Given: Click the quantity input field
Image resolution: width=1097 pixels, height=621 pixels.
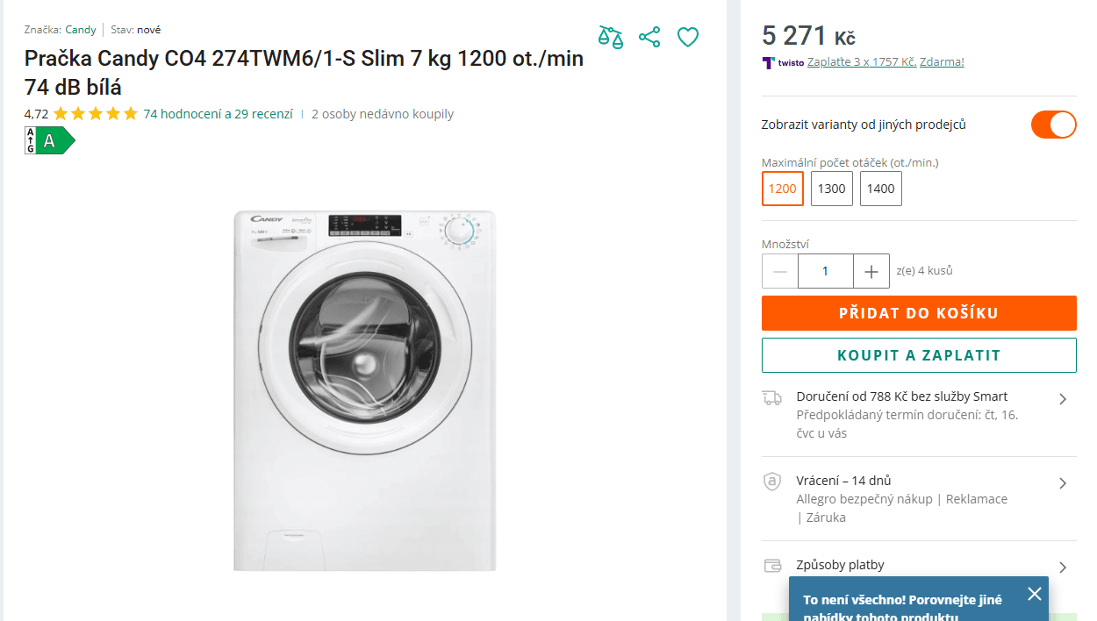Looking at the screenshot, I should pyautogui.click(x=825, y=271).
